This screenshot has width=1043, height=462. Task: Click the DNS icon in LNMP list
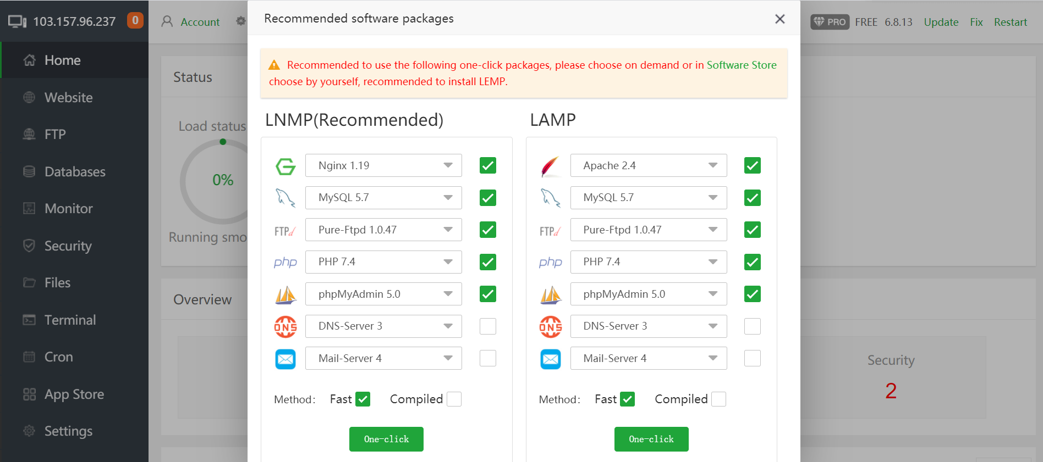coord(286,327)
